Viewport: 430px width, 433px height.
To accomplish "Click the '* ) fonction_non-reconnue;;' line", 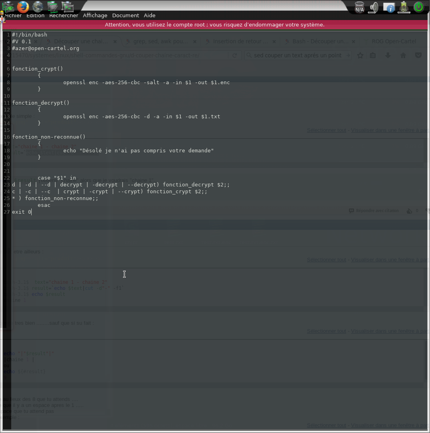I will pos(55,198).
